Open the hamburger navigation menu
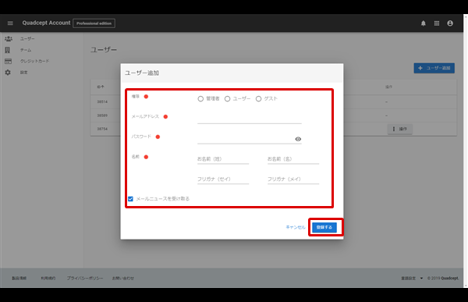The image size is (468, 302). (10, 23)
